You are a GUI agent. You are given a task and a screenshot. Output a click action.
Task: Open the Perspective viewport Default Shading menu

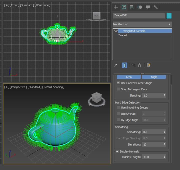click(53, 87)
